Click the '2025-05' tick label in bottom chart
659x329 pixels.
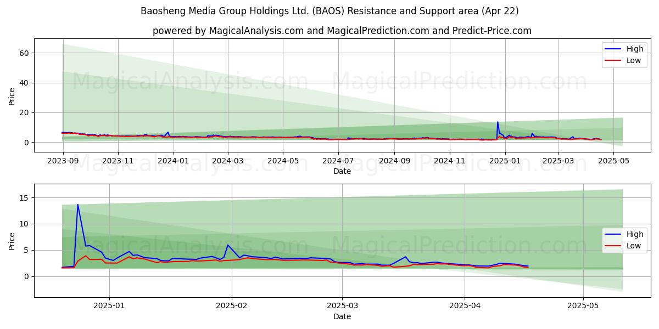pyautogui.click(x=583, y=306)
